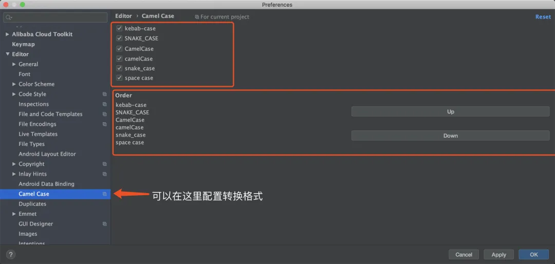
Task: Confirm with the OK button
Action: [x=534, y=254]
